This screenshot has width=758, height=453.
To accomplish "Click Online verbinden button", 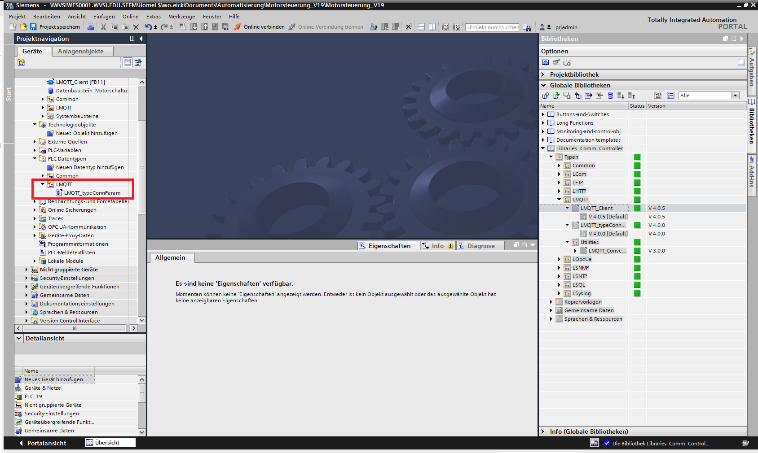I will tap(260, 27).
